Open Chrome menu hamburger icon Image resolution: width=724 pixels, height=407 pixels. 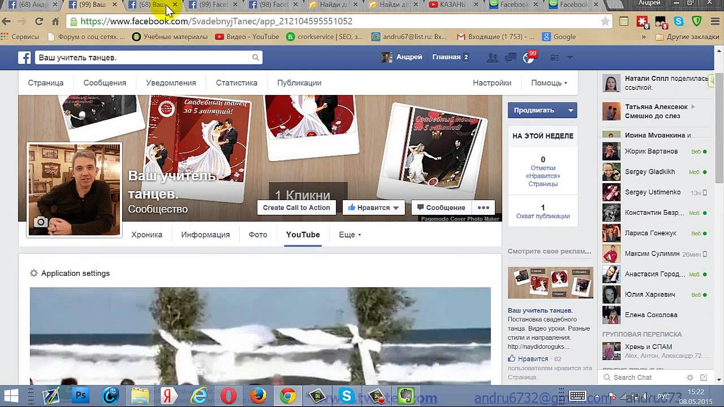pos(714,21)
